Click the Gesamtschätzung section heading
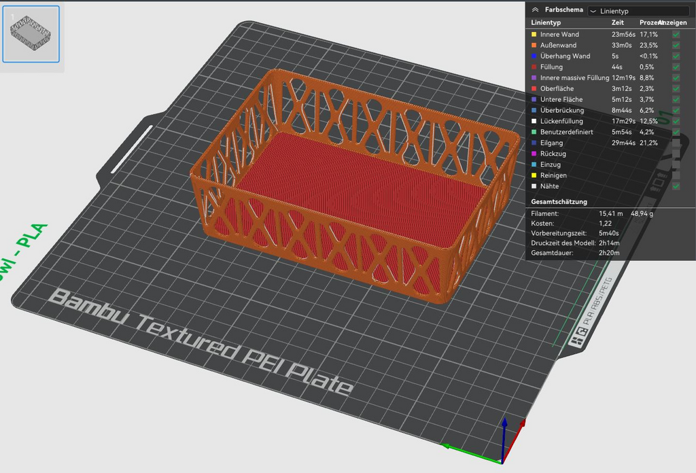The width and height of the screenshot is (696, 473). click(x=559, y=202)
